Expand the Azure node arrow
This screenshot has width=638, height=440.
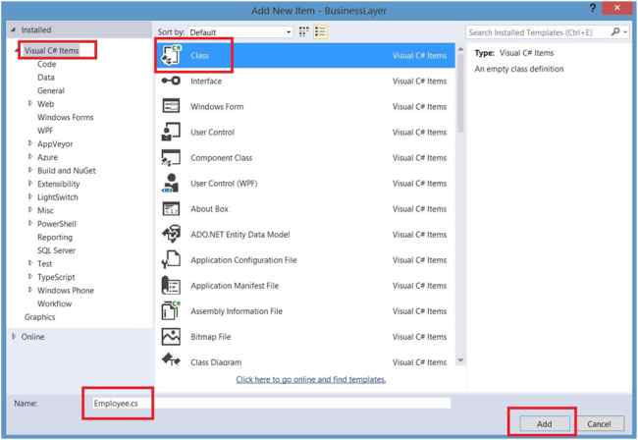pos(30,157)
